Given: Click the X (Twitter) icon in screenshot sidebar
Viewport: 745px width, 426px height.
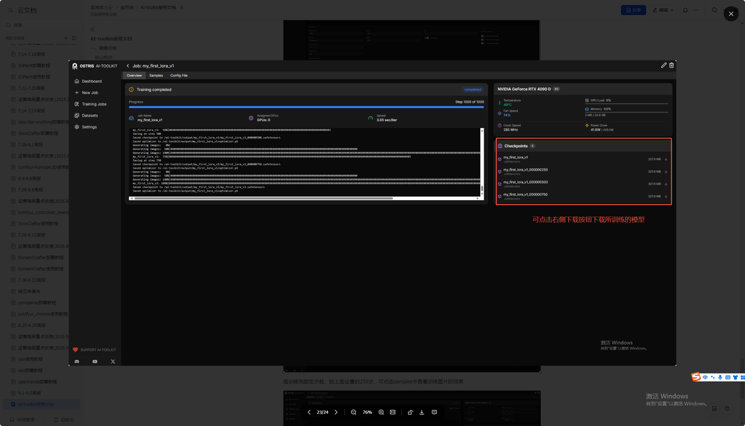Looking at the screenshot, I should [x=113, y=361].
